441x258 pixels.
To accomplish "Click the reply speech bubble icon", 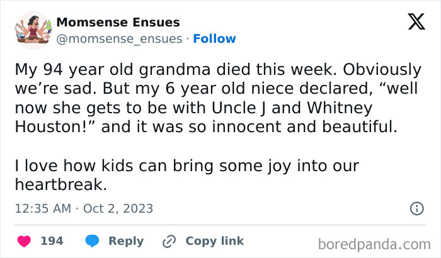I will 92,241.
